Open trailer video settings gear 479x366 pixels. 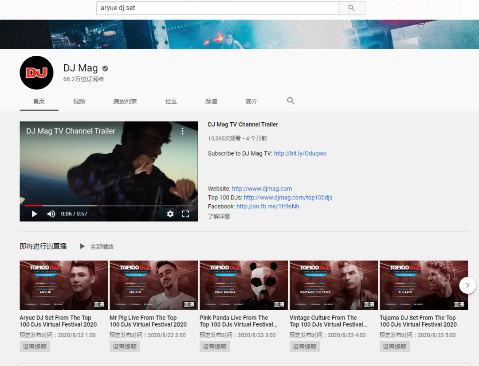pos(170,214)
